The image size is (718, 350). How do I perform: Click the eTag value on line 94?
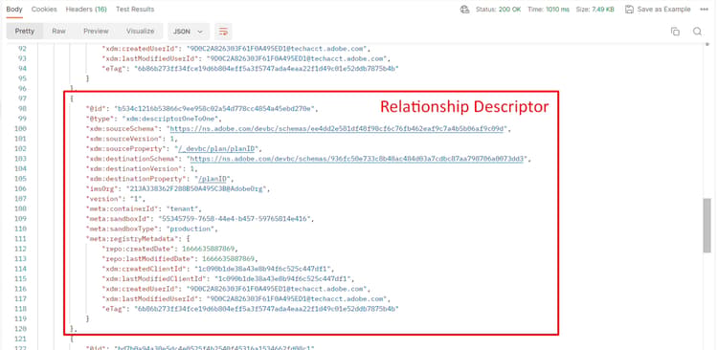coord(266,68)
